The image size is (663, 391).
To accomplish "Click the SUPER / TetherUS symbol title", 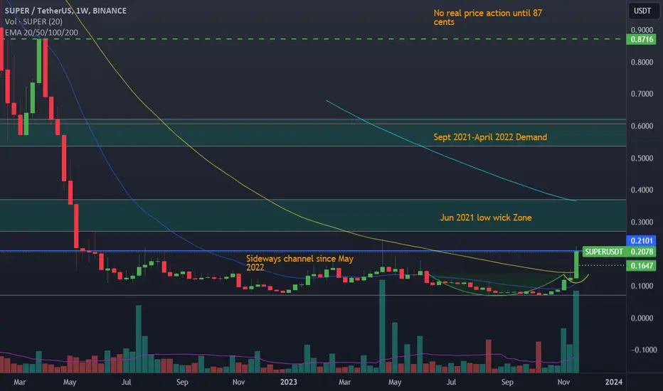I will coord(65,11).
